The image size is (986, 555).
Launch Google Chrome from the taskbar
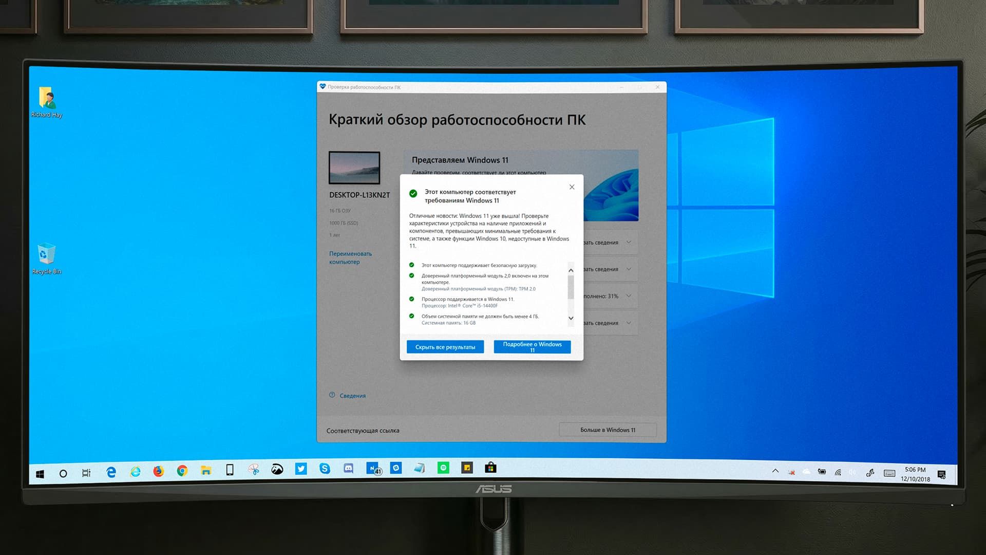(x=182, y=470)
